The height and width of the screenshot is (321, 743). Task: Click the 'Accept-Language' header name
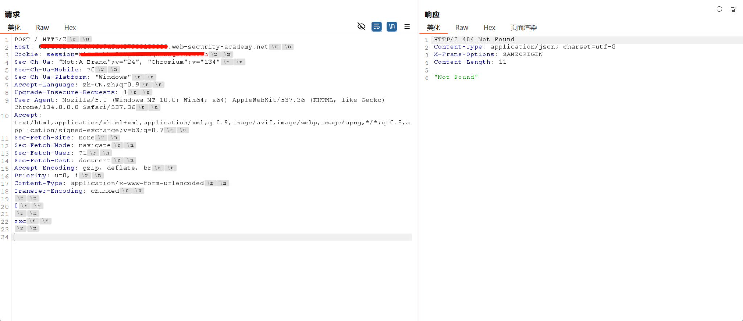point(44,85)
